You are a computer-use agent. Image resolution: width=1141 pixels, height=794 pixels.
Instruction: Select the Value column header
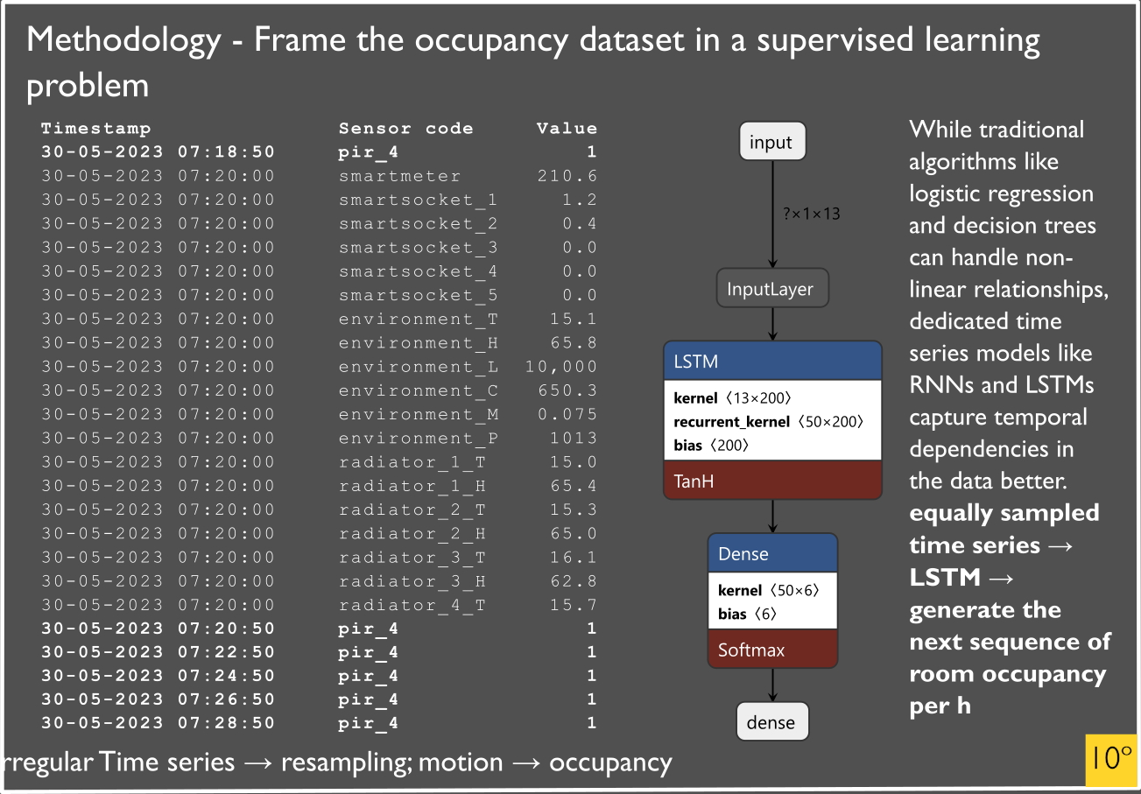567,129
